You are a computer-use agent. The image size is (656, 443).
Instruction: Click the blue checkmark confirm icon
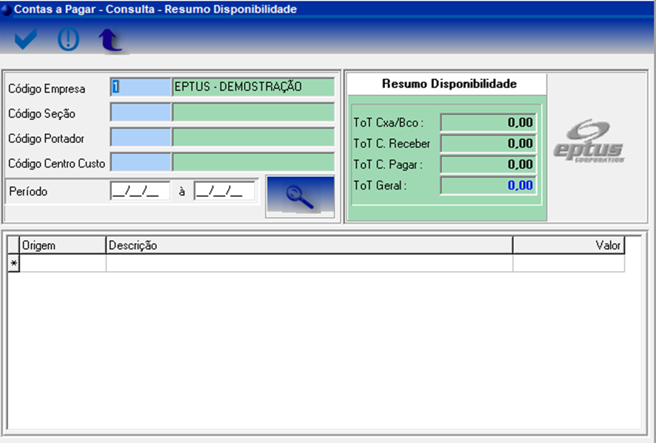point(26,39)
